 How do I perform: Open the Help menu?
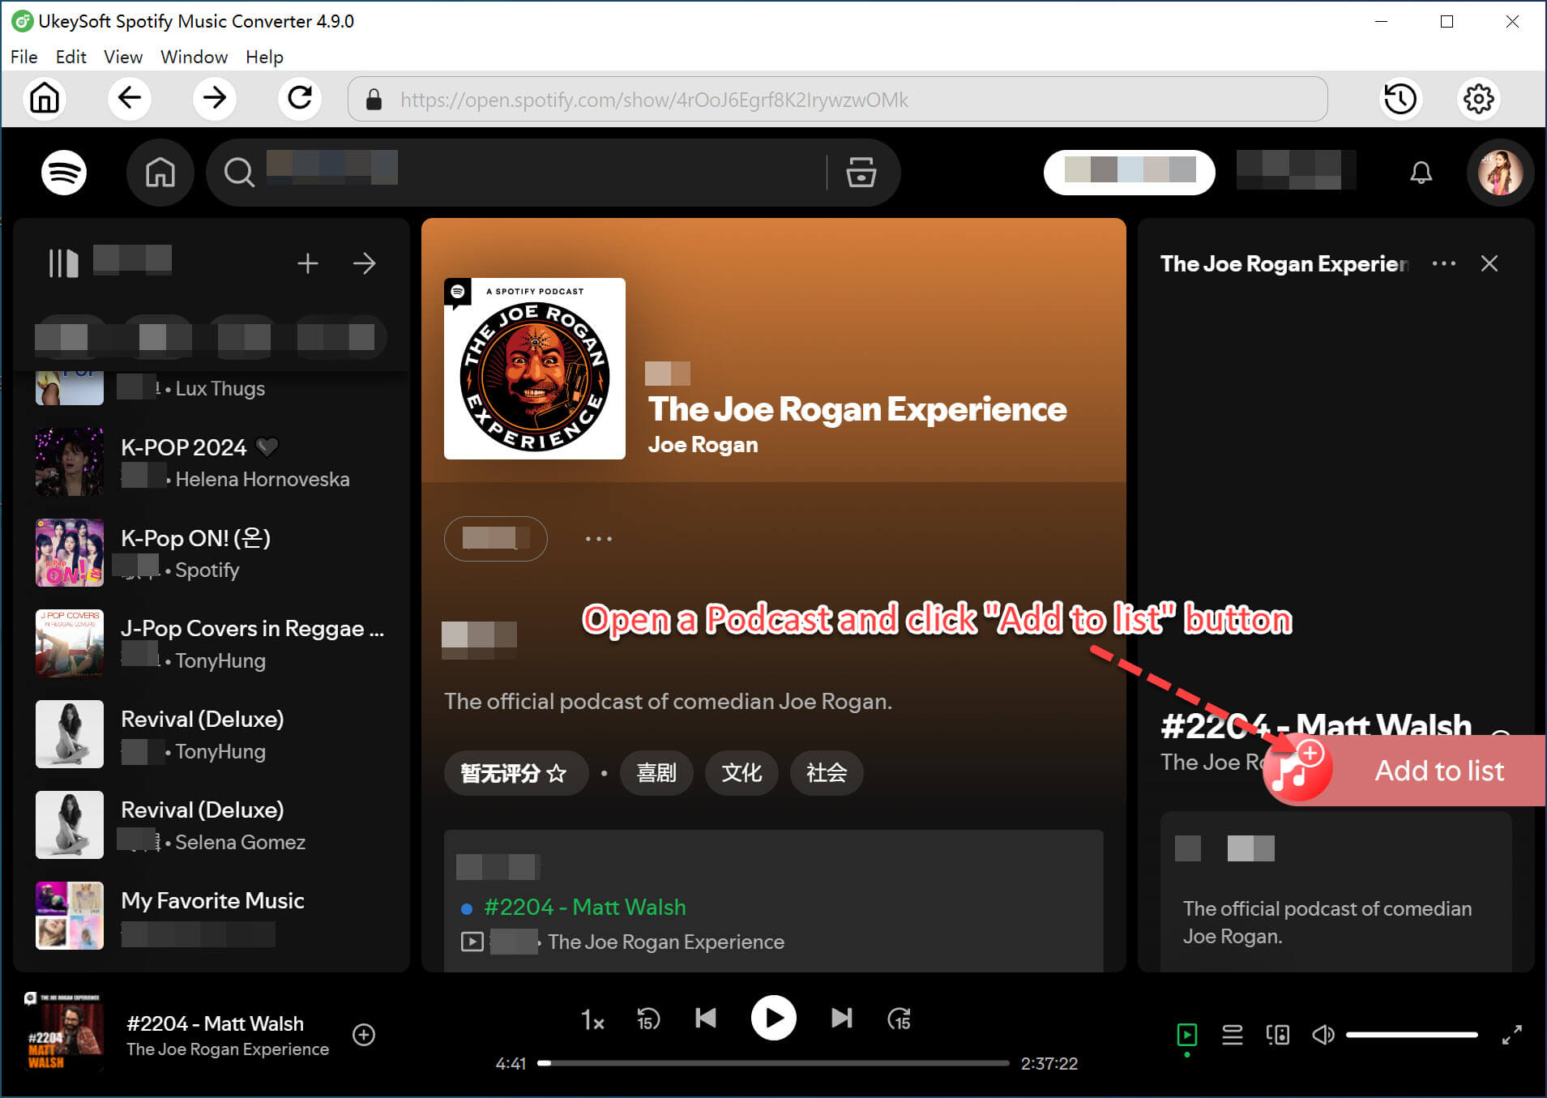pyautogui.click(x=265, y=57)
